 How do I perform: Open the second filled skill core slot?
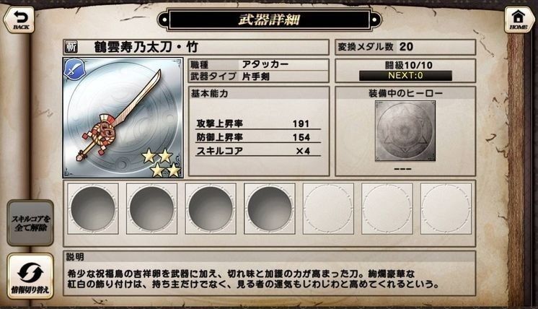(x=151, y=209)
